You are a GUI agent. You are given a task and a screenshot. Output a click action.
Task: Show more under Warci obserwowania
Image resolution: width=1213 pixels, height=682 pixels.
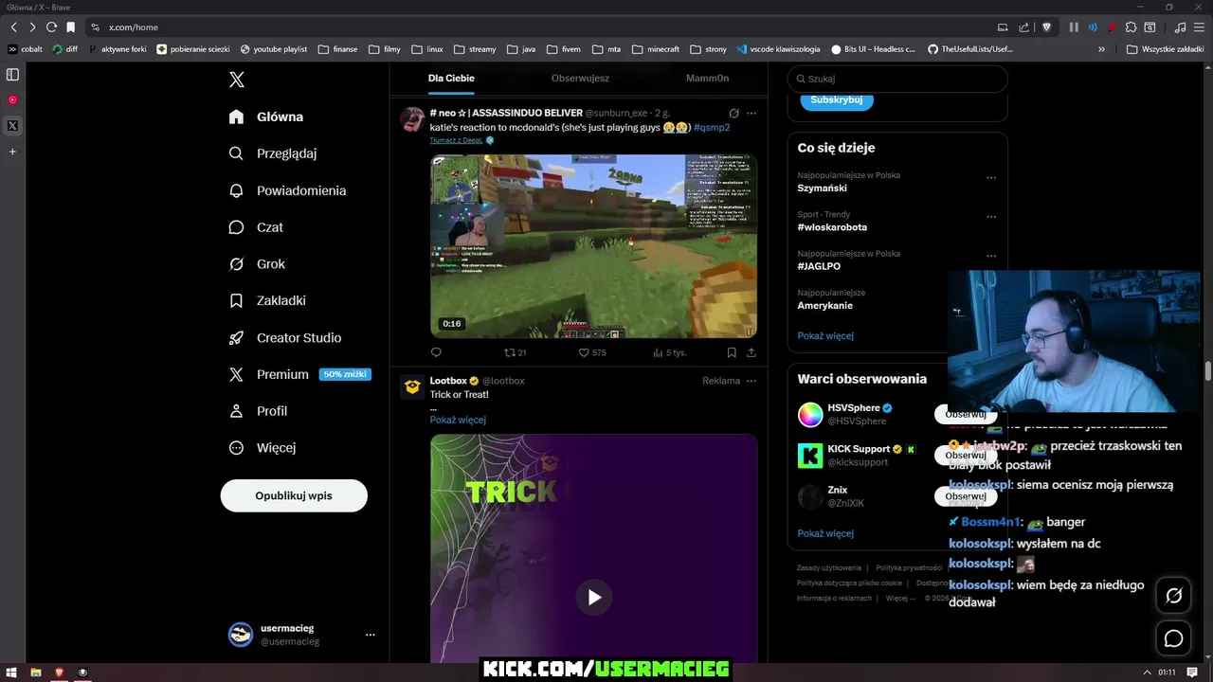825,533
